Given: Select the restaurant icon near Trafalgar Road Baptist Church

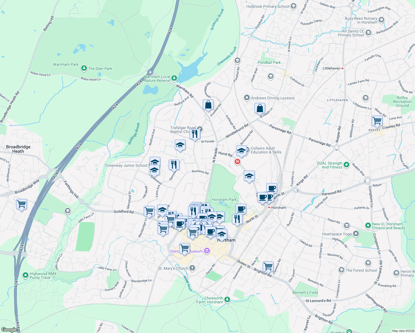Looking at the screenshot, I should (194, 134).
